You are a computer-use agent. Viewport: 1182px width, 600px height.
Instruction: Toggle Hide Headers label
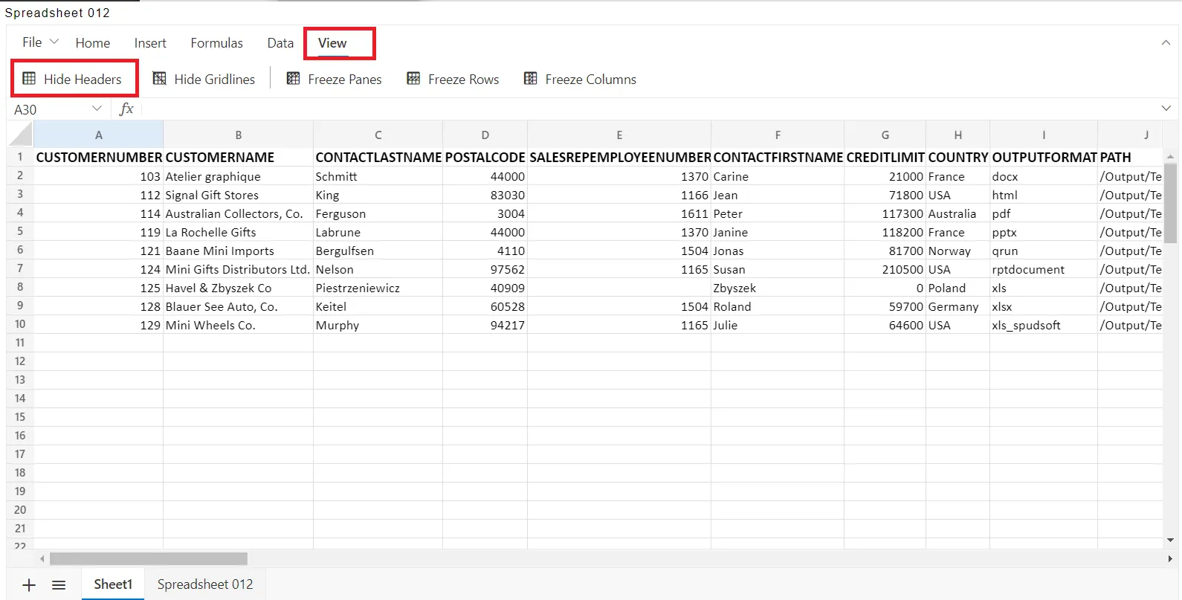tap(83, 80)
